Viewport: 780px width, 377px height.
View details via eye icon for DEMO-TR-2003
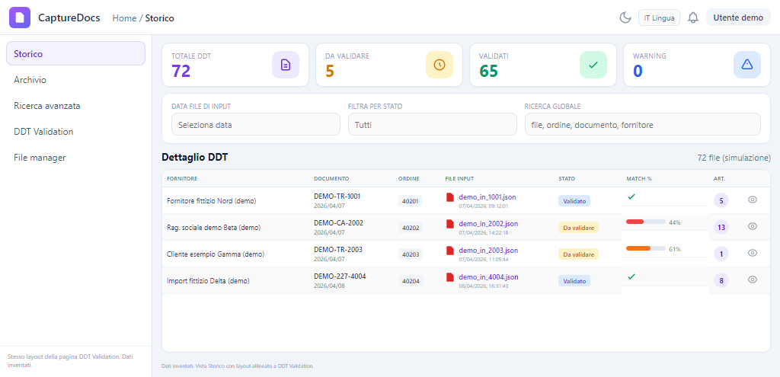point(753,253)
